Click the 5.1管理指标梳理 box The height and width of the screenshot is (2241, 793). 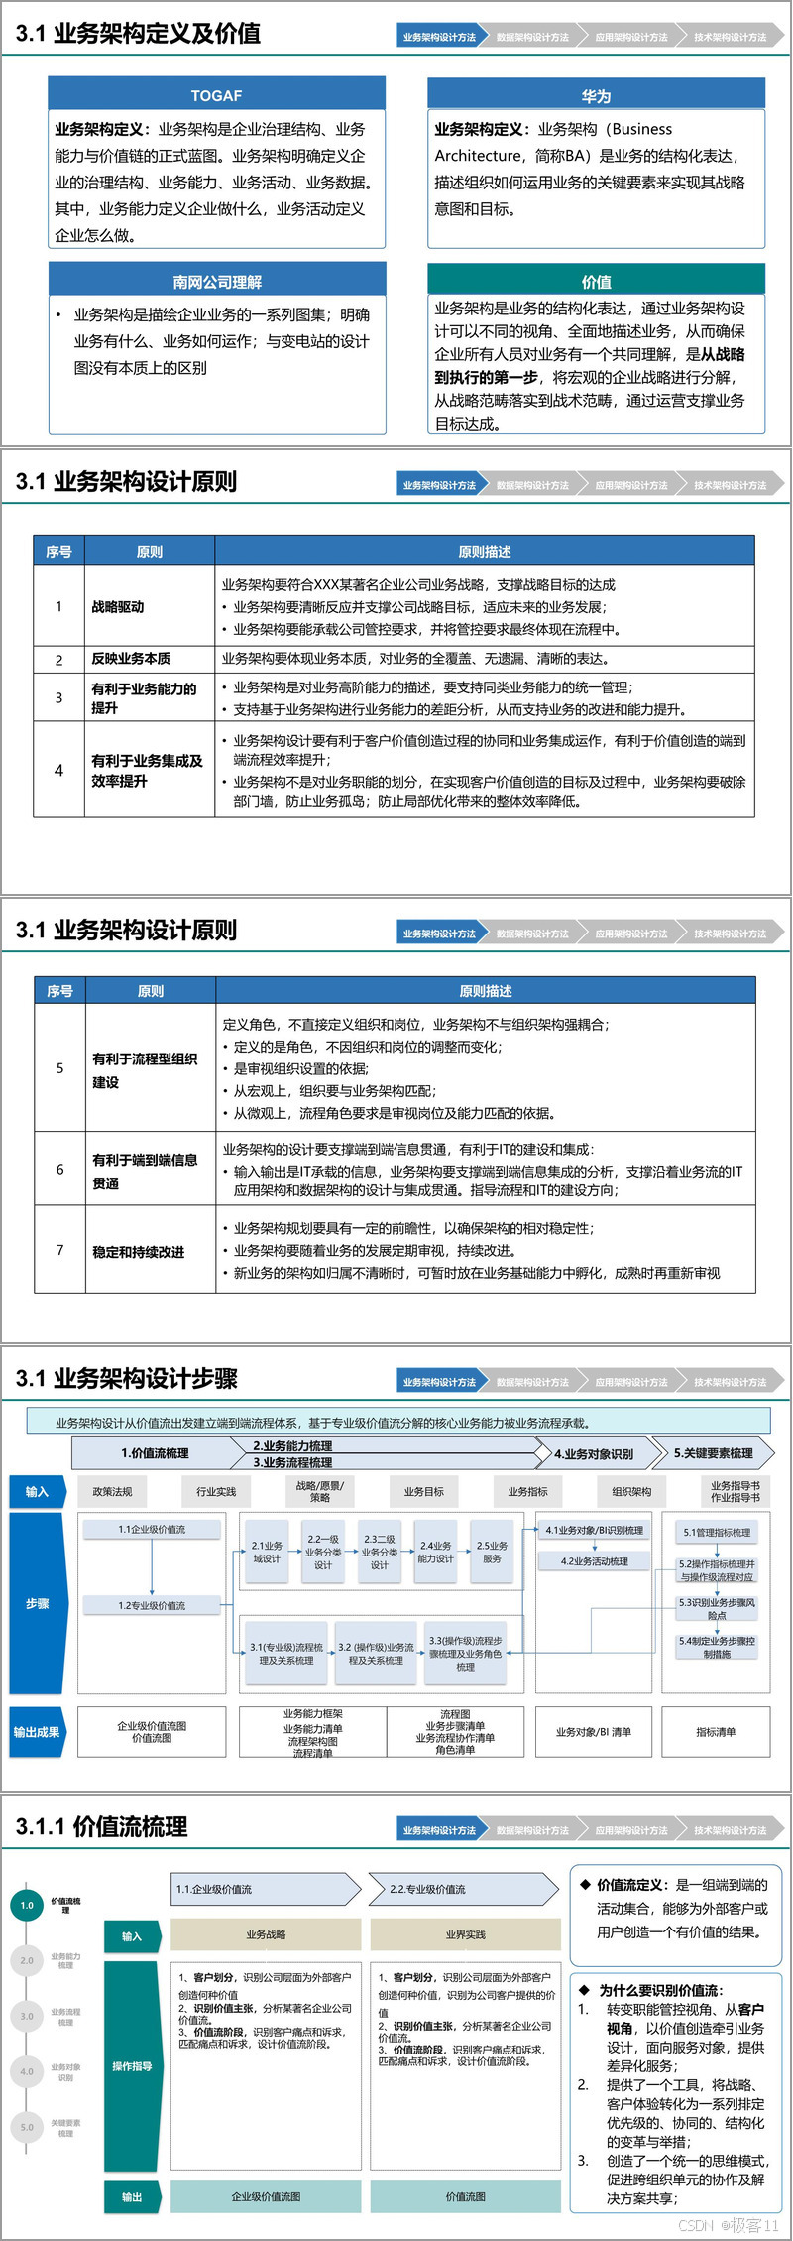717,1533
